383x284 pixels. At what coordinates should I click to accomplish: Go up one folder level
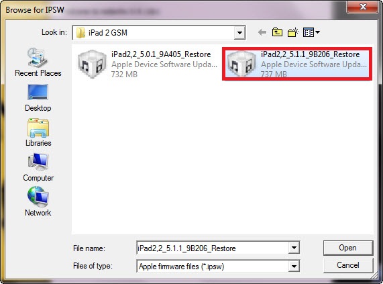click(277, 32)
